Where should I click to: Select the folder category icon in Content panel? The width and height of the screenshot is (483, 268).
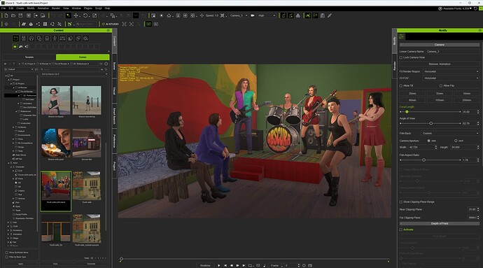tap(15, 38)
